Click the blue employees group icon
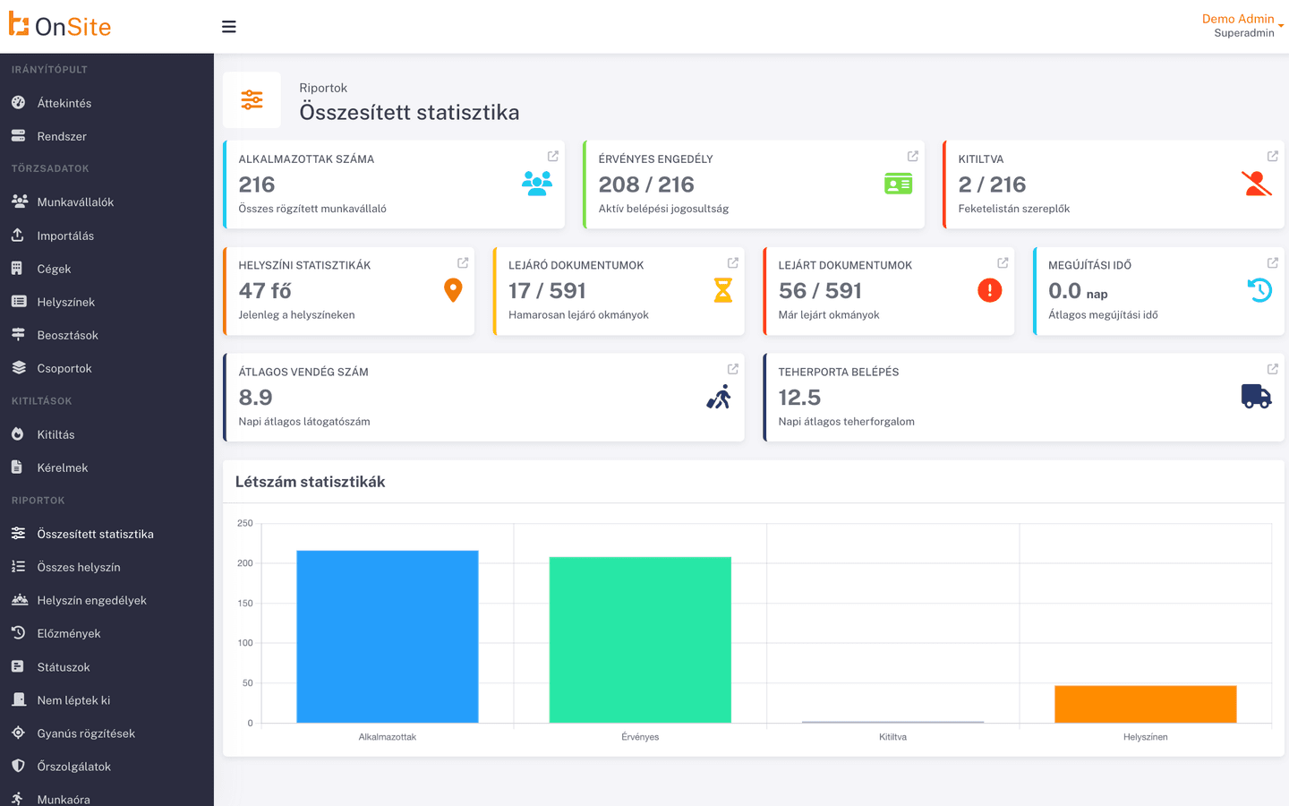Image resolution: width=1289 pixels, height=806 pixels. coord(537,184)
